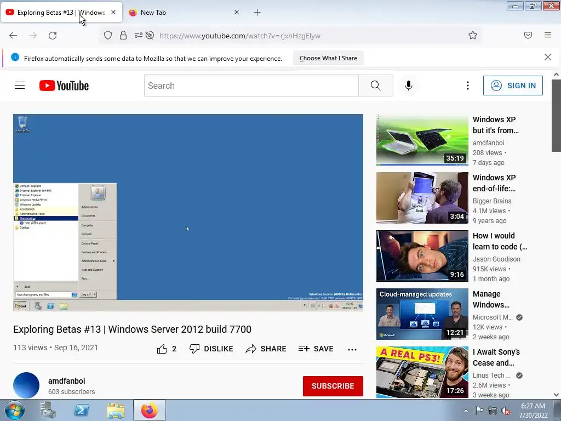The image size is (561, 421).
Task: Click the browser back arrow
Action: (13, 36)
